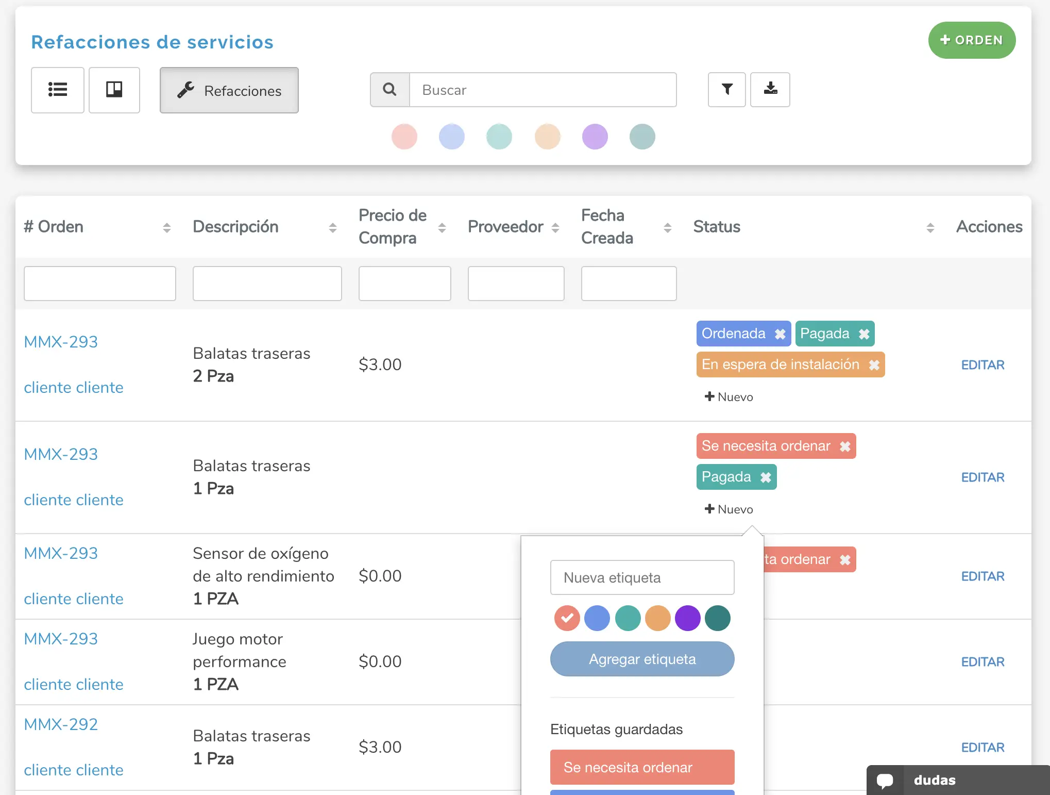Click the funnel filter icon
This screenshot has width=1050, height=795.
pos(726,90)
